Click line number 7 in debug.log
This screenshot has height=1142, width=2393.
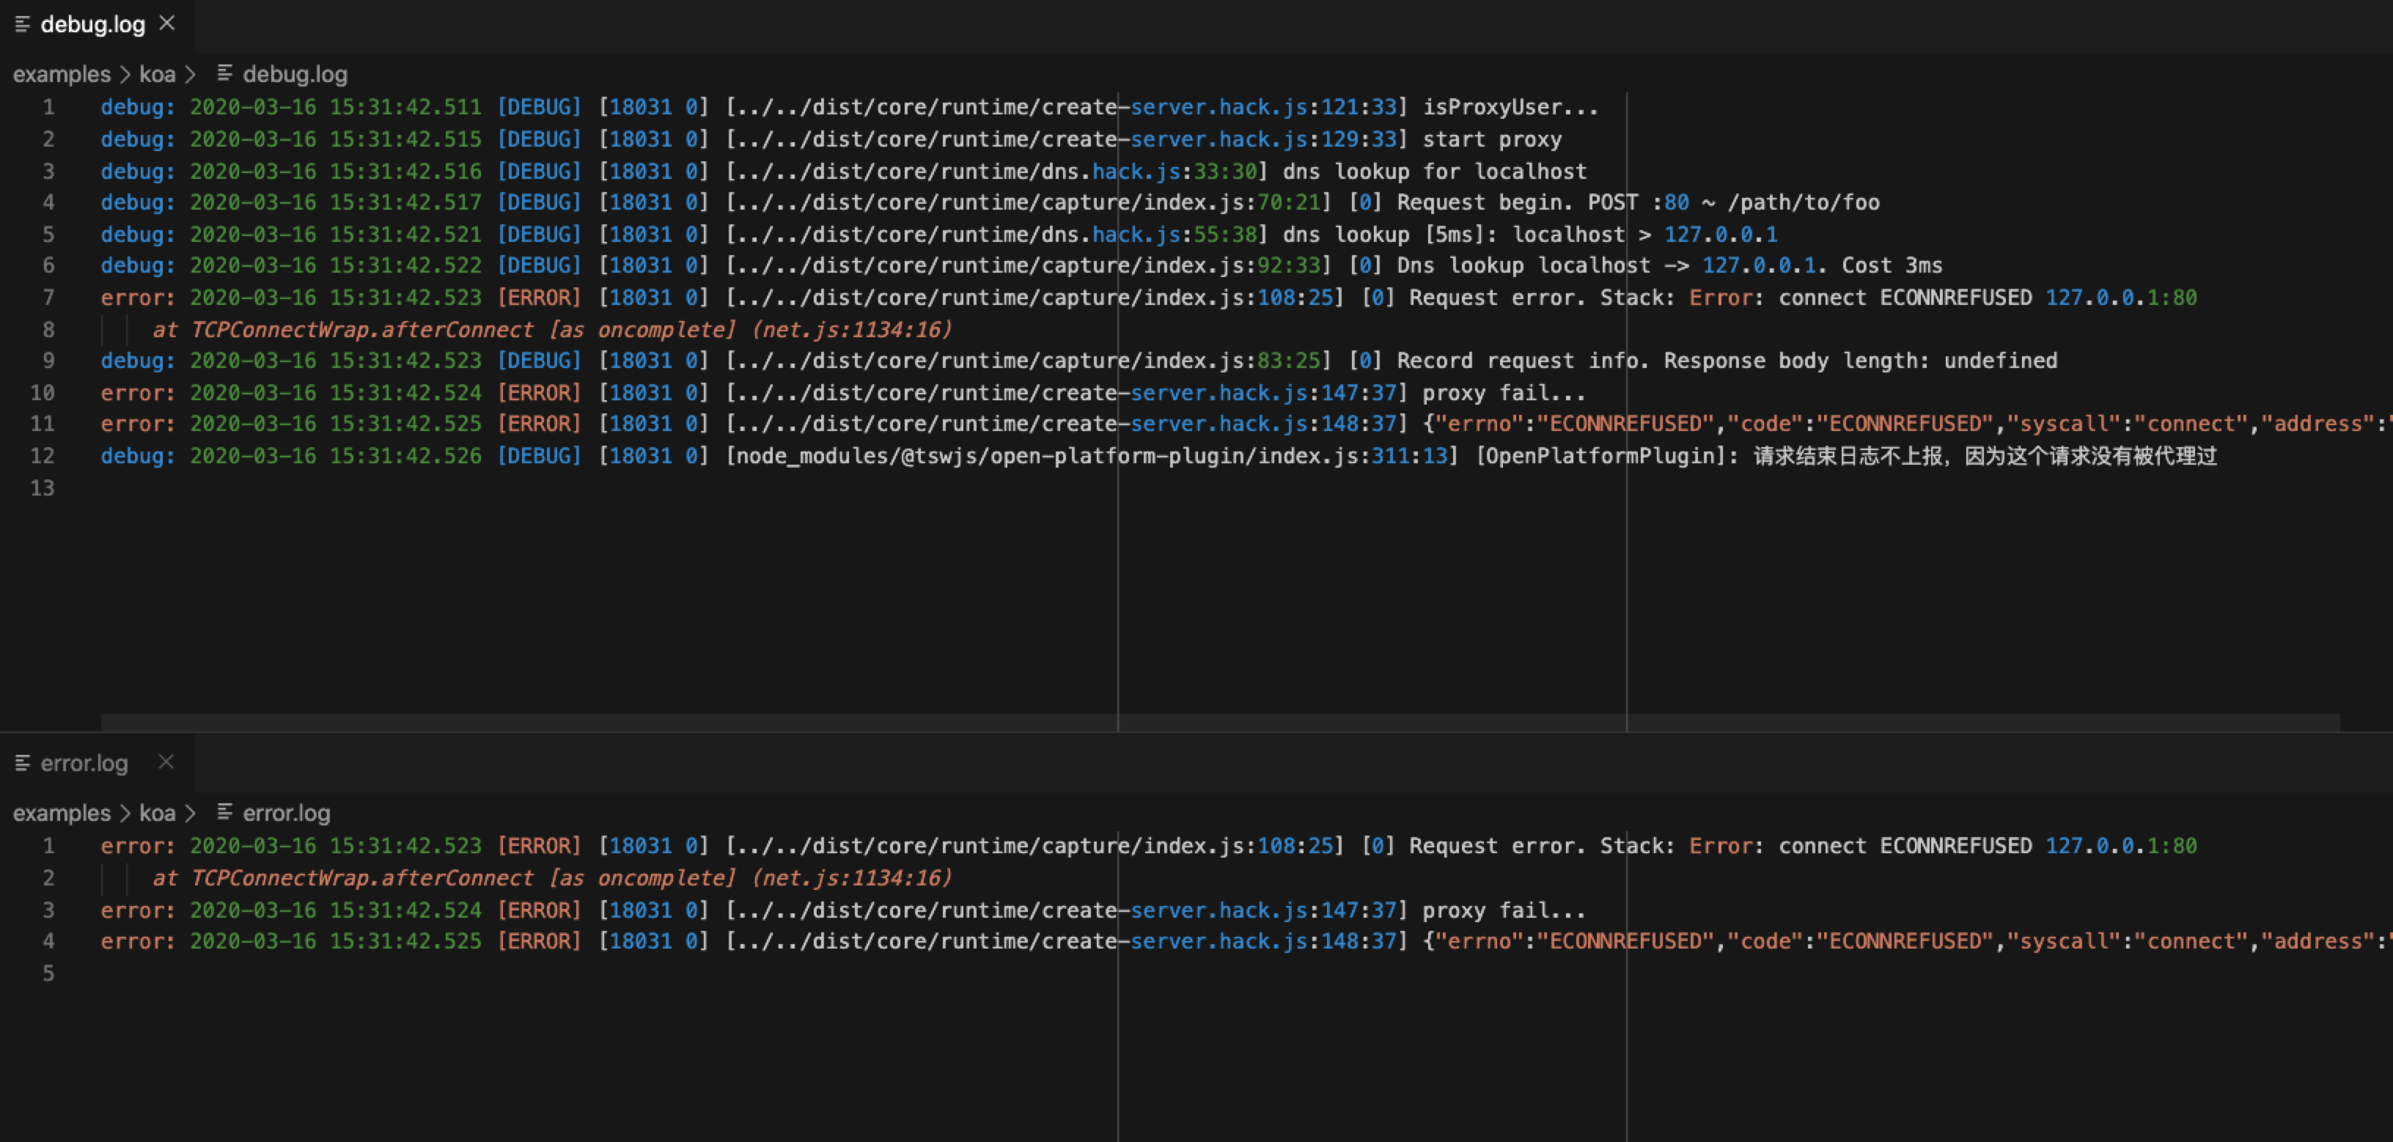(x=48, y=298)
